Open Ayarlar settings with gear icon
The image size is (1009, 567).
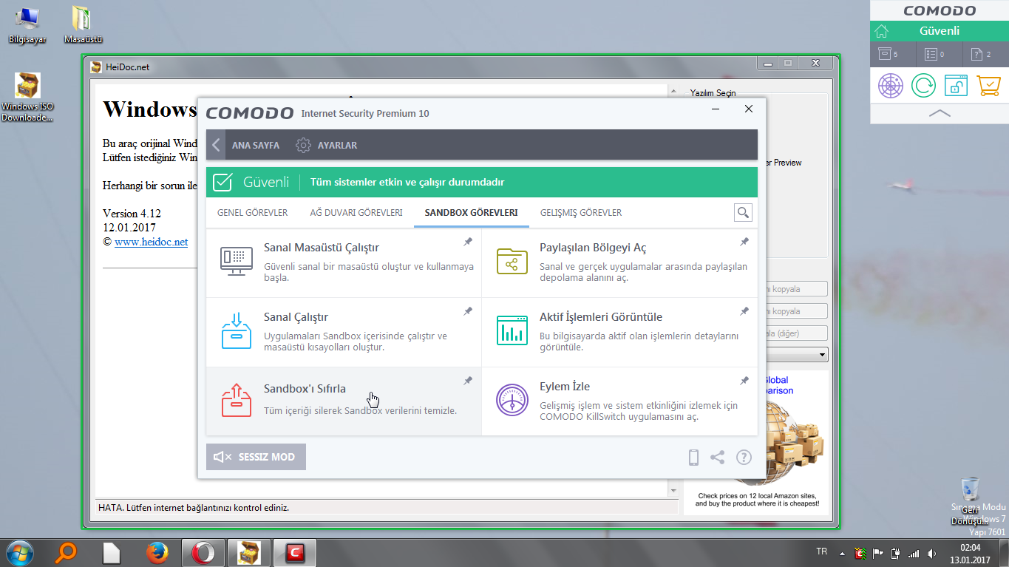[326, 146]
